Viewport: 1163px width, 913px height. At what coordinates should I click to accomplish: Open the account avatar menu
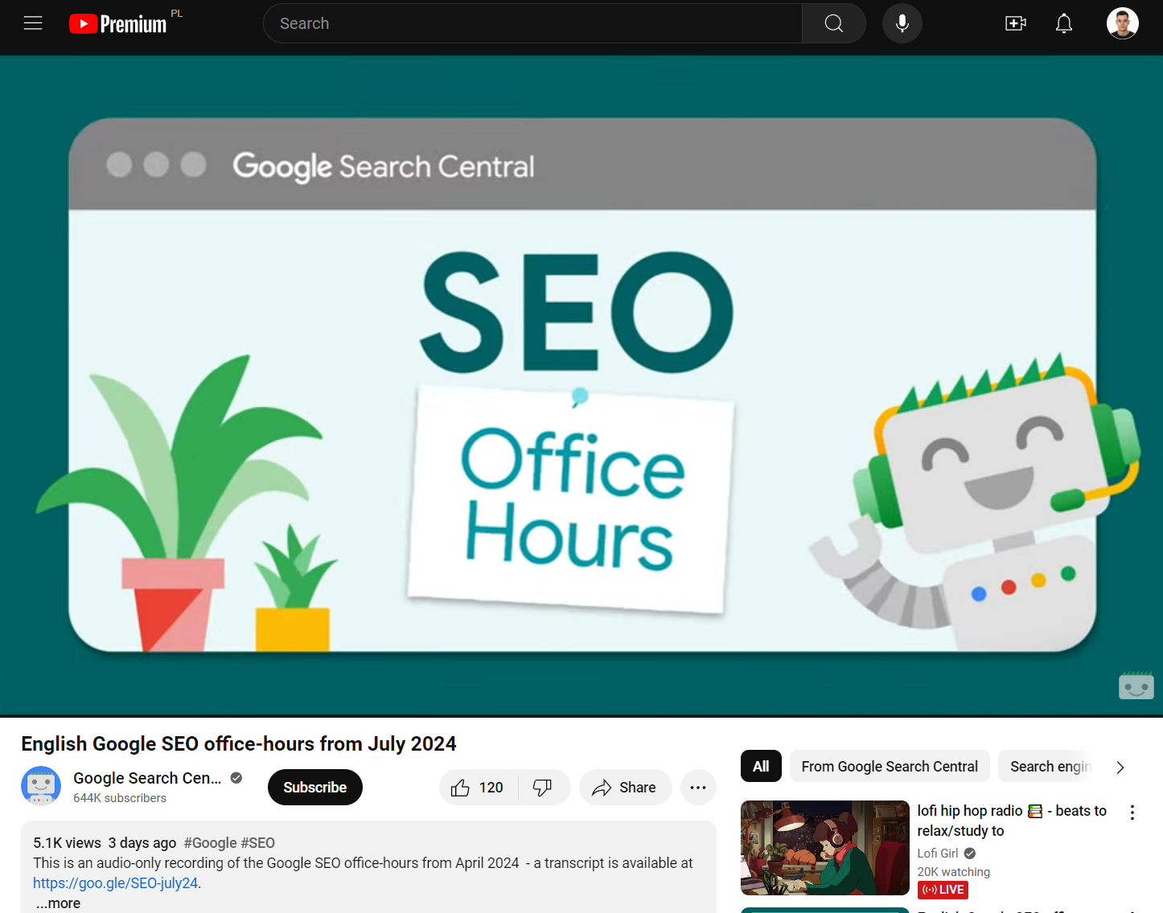pyautogui.click(x=1123, y=23)
